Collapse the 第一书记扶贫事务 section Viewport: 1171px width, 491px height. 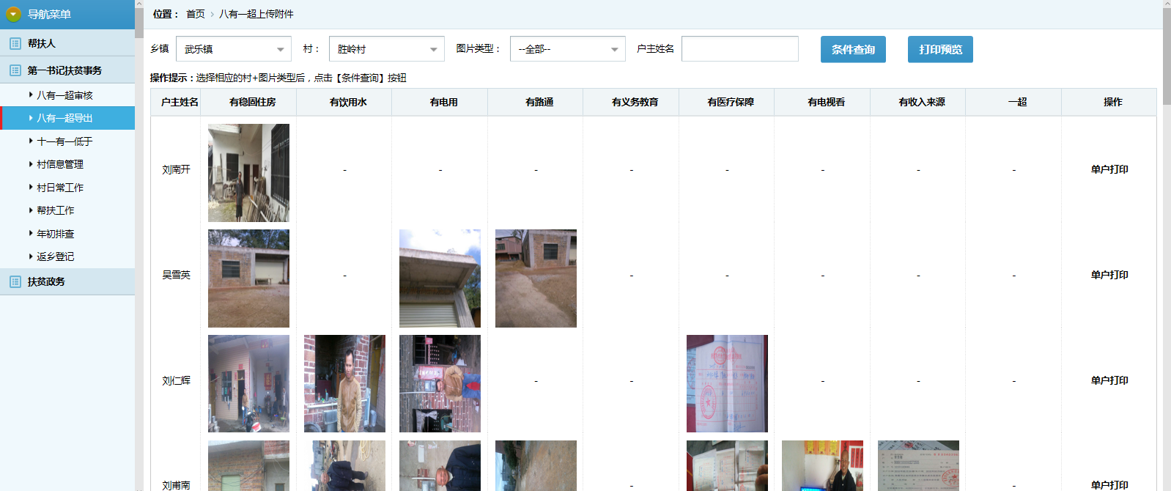67,70
